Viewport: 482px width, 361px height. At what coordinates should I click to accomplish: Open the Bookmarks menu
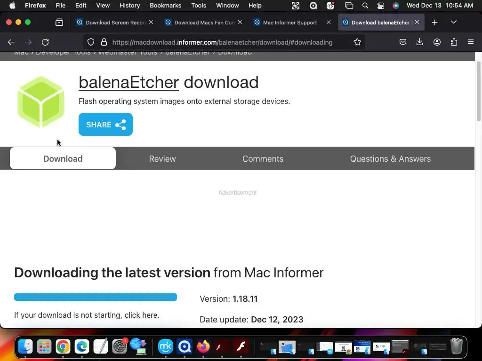(165, 5)
